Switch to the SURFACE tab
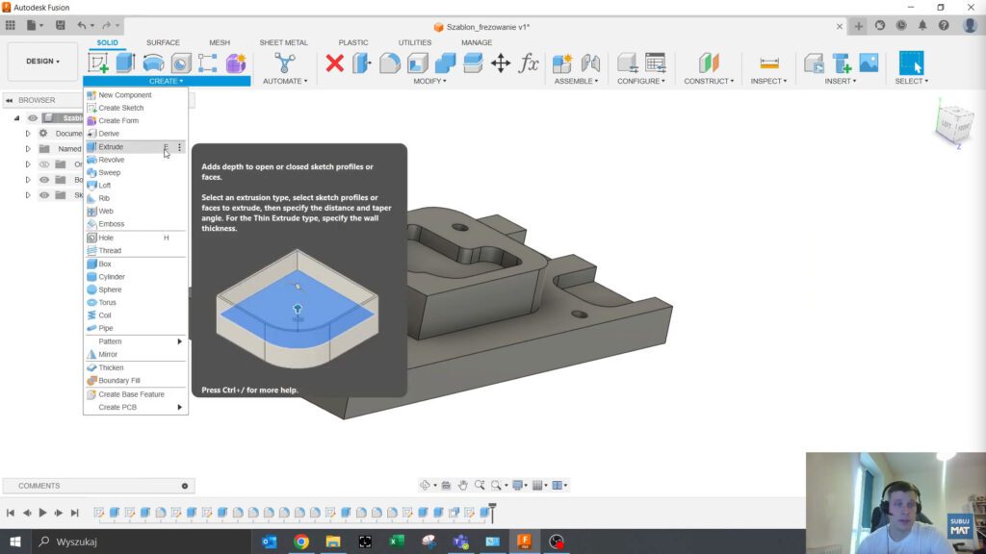 pos(162,42)
